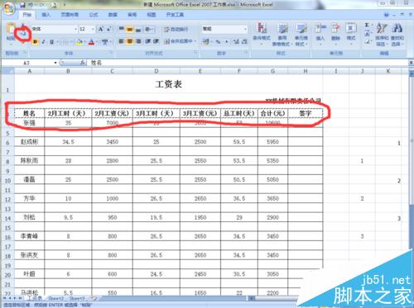Switch to the Data (数据) tab
Image resolution: width=414 pixels, height=308 pixels.
tap(113, 15)
